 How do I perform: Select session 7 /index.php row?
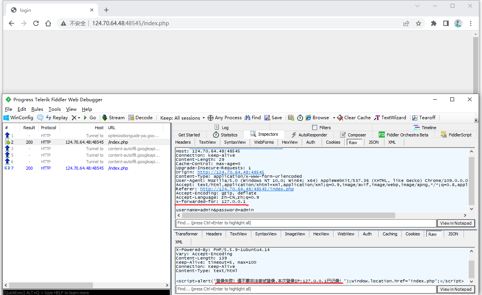(86, 168)
